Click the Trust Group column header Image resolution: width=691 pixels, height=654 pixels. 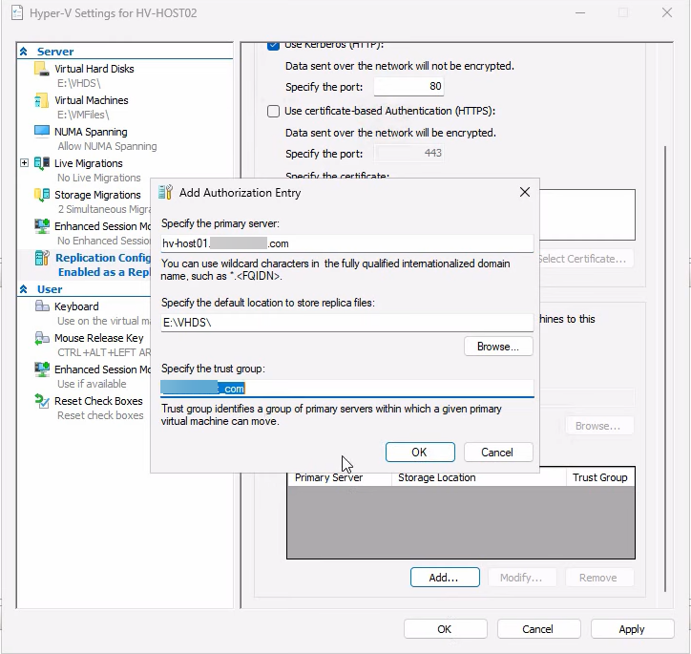[x=600, y=477]
